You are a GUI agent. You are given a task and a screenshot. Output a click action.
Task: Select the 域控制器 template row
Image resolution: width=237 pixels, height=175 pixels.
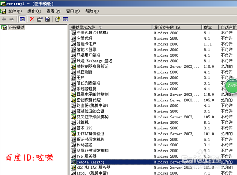click(85, 72)
